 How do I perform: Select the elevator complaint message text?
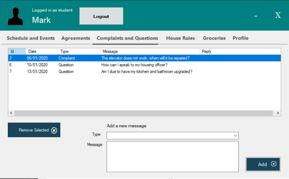145,58
